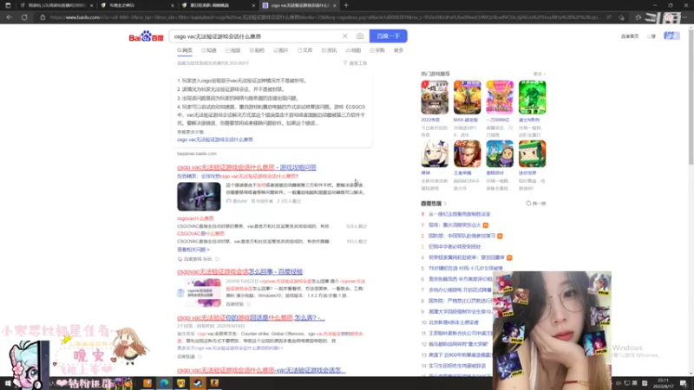Image resolution: width=694 pixels, height=390 pixels.
Task: Expand the 更多 search categories
Action: pos(398,50)
